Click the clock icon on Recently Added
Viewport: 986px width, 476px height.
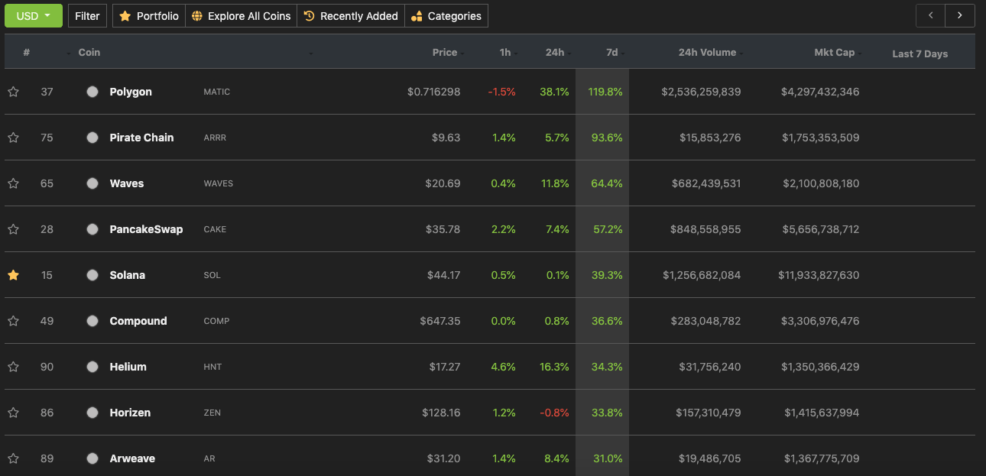310,16
